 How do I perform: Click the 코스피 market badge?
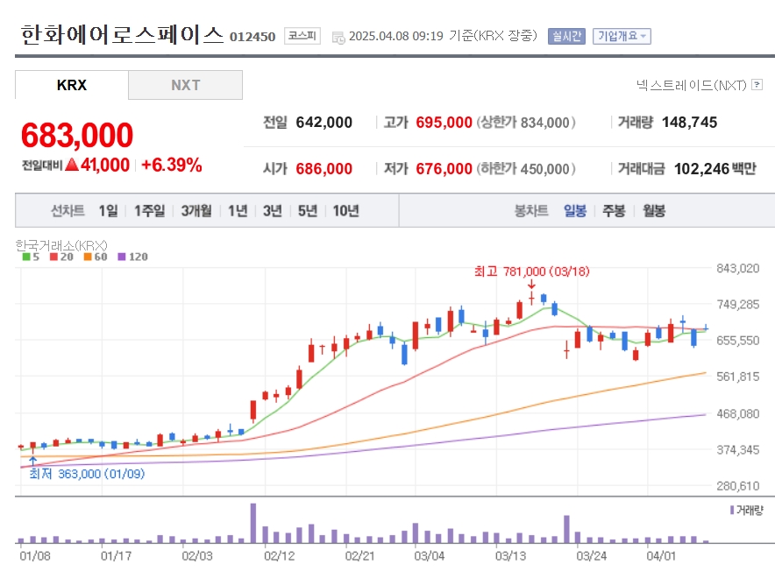[302, 36]
